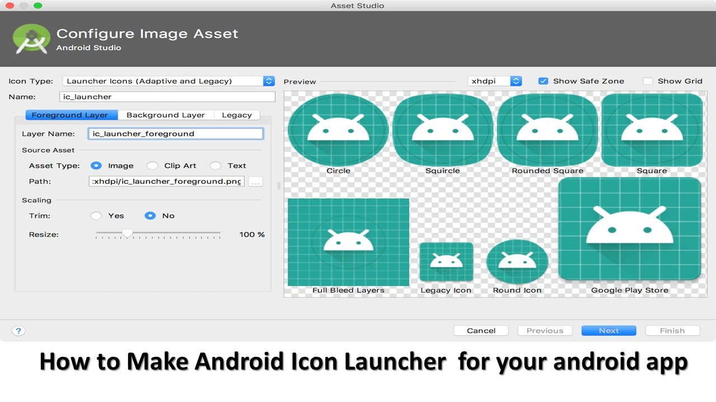Select the Round Icon preview
The height and width of the screenshot is (402, 716).
click(517, 262)
